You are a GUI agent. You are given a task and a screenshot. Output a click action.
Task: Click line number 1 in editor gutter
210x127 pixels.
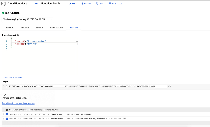coord(7,38)
